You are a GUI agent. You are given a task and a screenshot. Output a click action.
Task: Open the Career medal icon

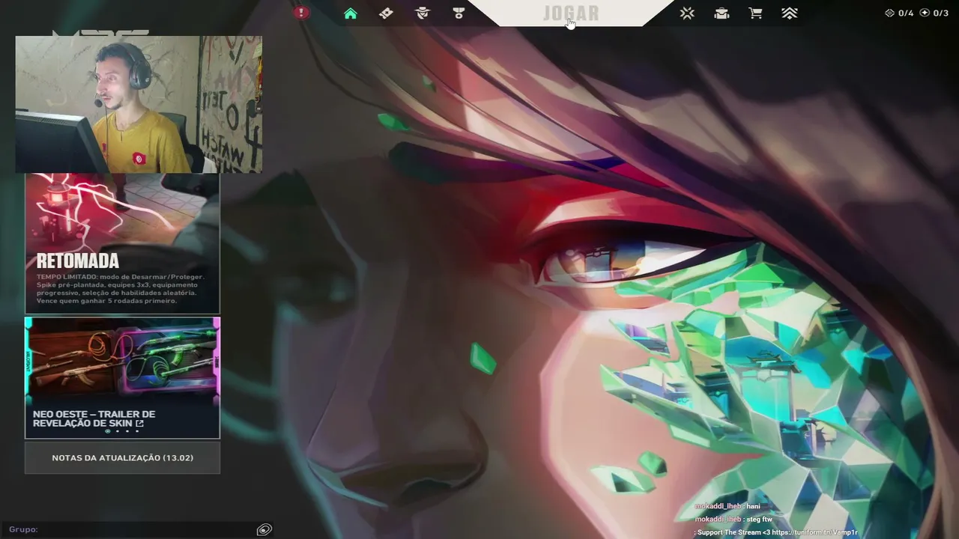[459, 13]
